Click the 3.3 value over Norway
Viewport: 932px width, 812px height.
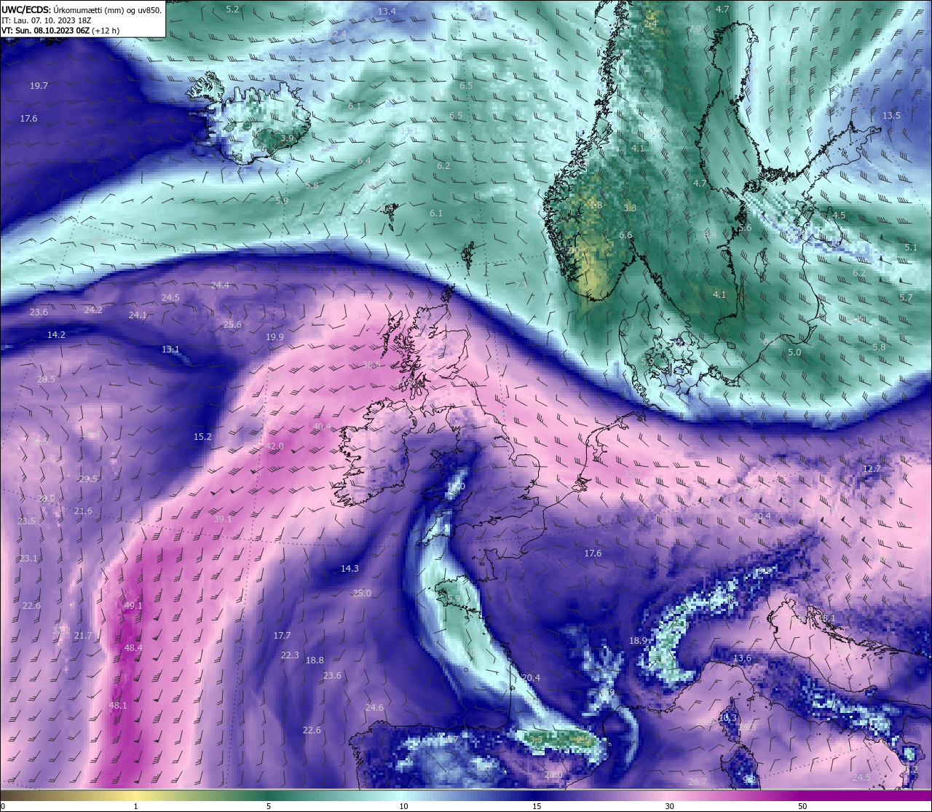coord(630,208)
